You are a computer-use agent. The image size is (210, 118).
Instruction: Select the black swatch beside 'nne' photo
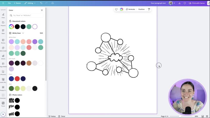pyautogui.click(x=17, y=101)
